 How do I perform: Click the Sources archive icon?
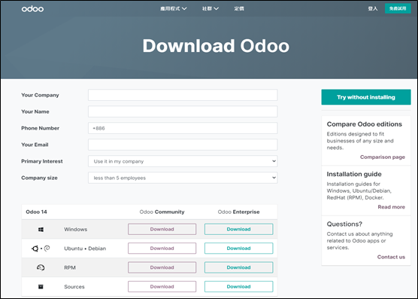(41, 287)
